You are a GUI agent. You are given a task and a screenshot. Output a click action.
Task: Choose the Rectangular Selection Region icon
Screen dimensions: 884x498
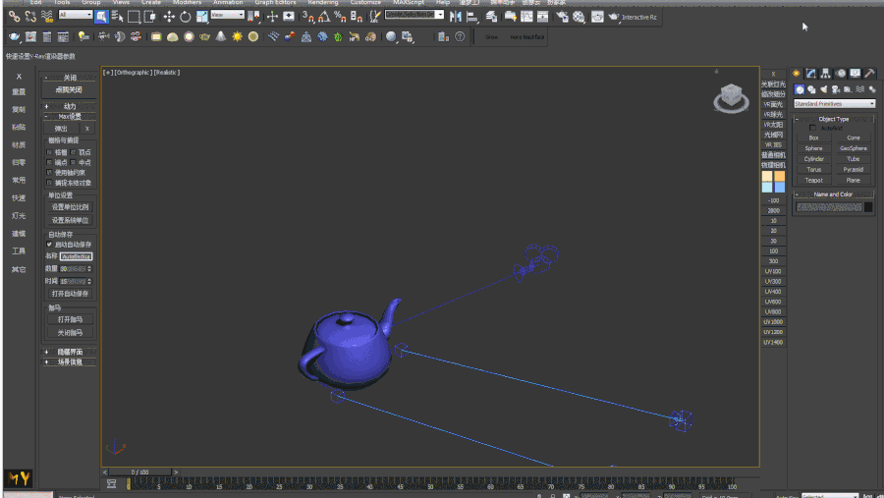(x=134, y=17)
